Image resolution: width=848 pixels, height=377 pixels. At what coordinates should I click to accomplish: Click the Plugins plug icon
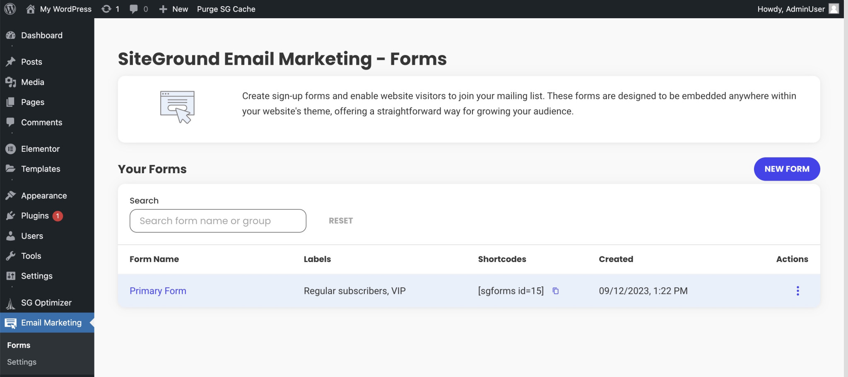click(x=11, y=216)
